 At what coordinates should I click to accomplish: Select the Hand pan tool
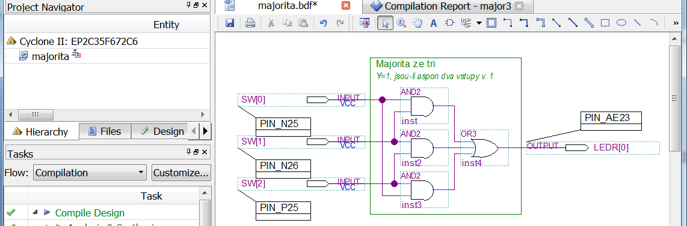tap(417, 23)
